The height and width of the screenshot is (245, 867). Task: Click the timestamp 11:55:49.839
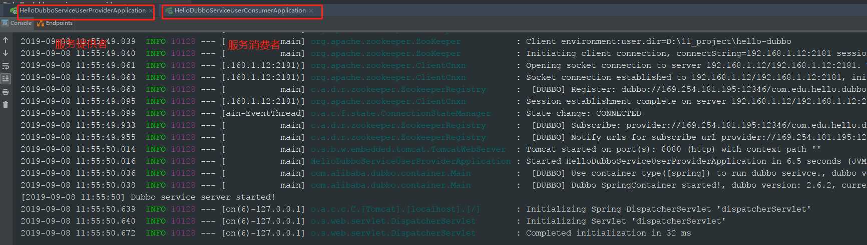(106, 41)
